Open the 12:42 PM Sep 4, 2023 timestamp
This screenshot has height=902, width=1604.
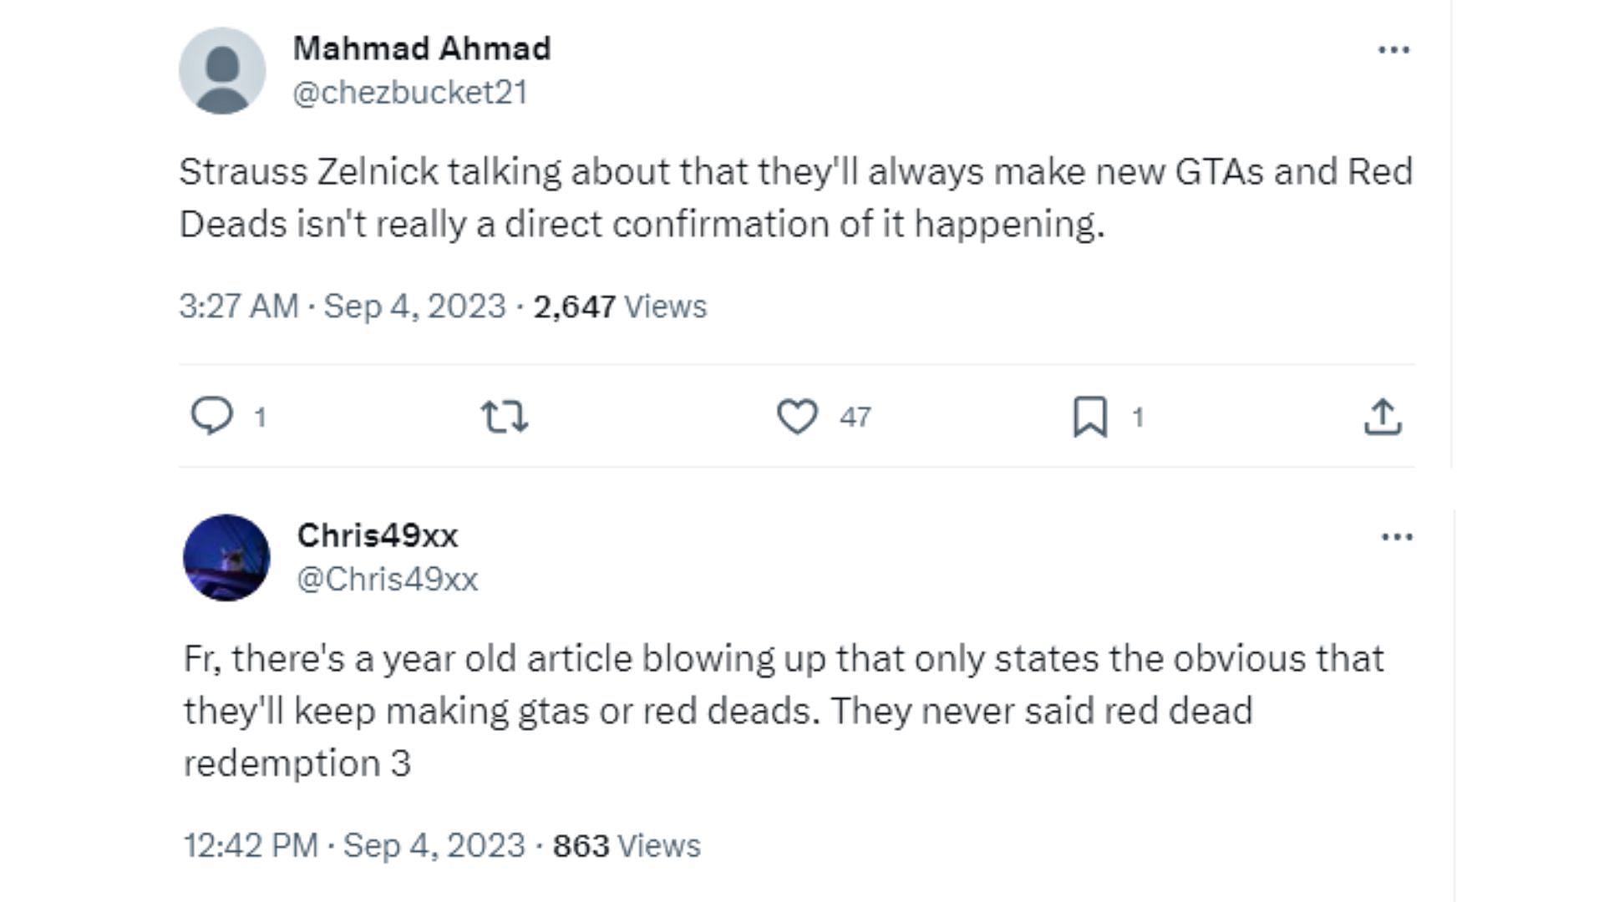pos(354,846)
